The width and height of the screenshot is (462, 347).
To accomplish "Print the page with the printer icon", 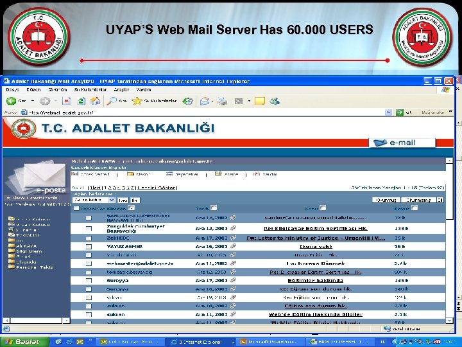I will 223,102.
